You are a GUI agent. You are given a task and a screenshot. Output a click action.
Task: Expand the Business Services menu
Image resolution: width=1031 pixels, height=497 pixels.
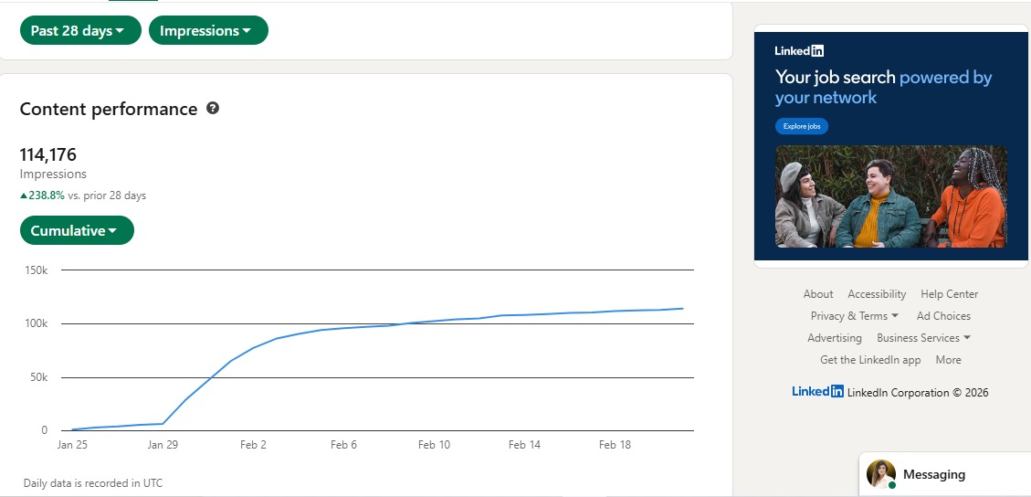point(923,338)
